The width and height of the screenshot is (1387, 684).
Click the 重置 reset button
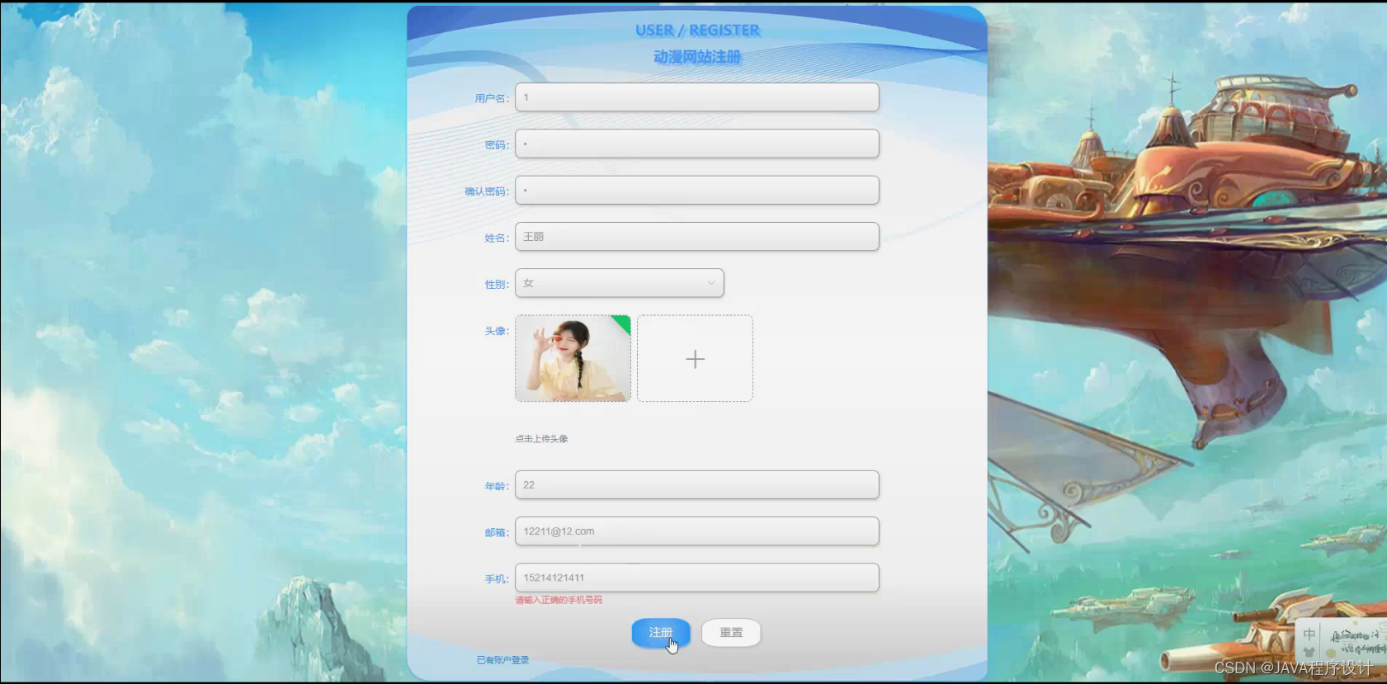(x=731, y=633)
